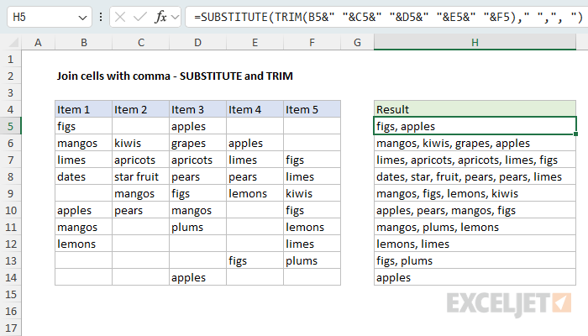The width and height of the screenshot is (588, 336).
Task: Select column G header
Action: [357, 42]
